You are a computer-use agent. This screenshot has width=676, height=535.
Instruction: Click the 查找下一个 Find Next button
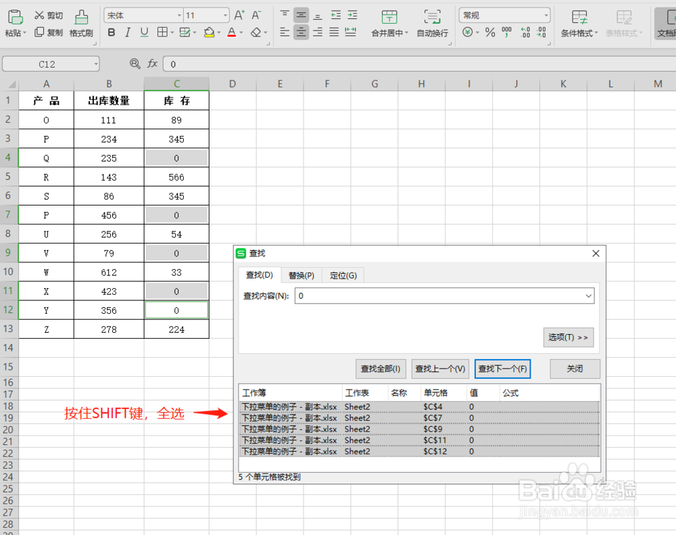point(503,369)
